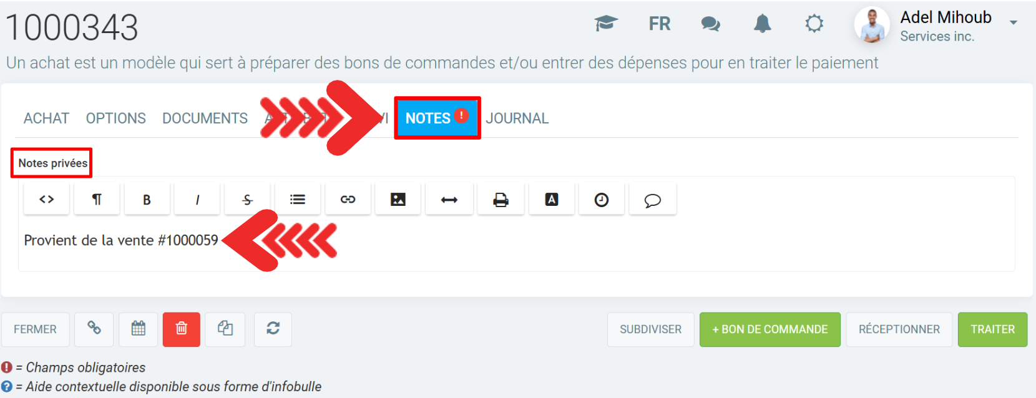Image resolution: width=1036 pixels, height=398 pixels.
Task: Insert a horizontal line
Action: click(x=449, y=200)
